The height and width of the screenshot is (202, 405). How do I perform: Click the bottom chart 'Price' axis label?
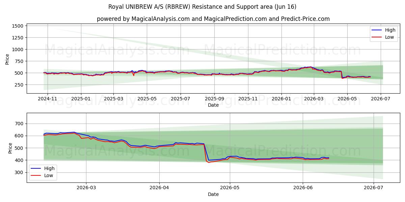pos(10,148)
